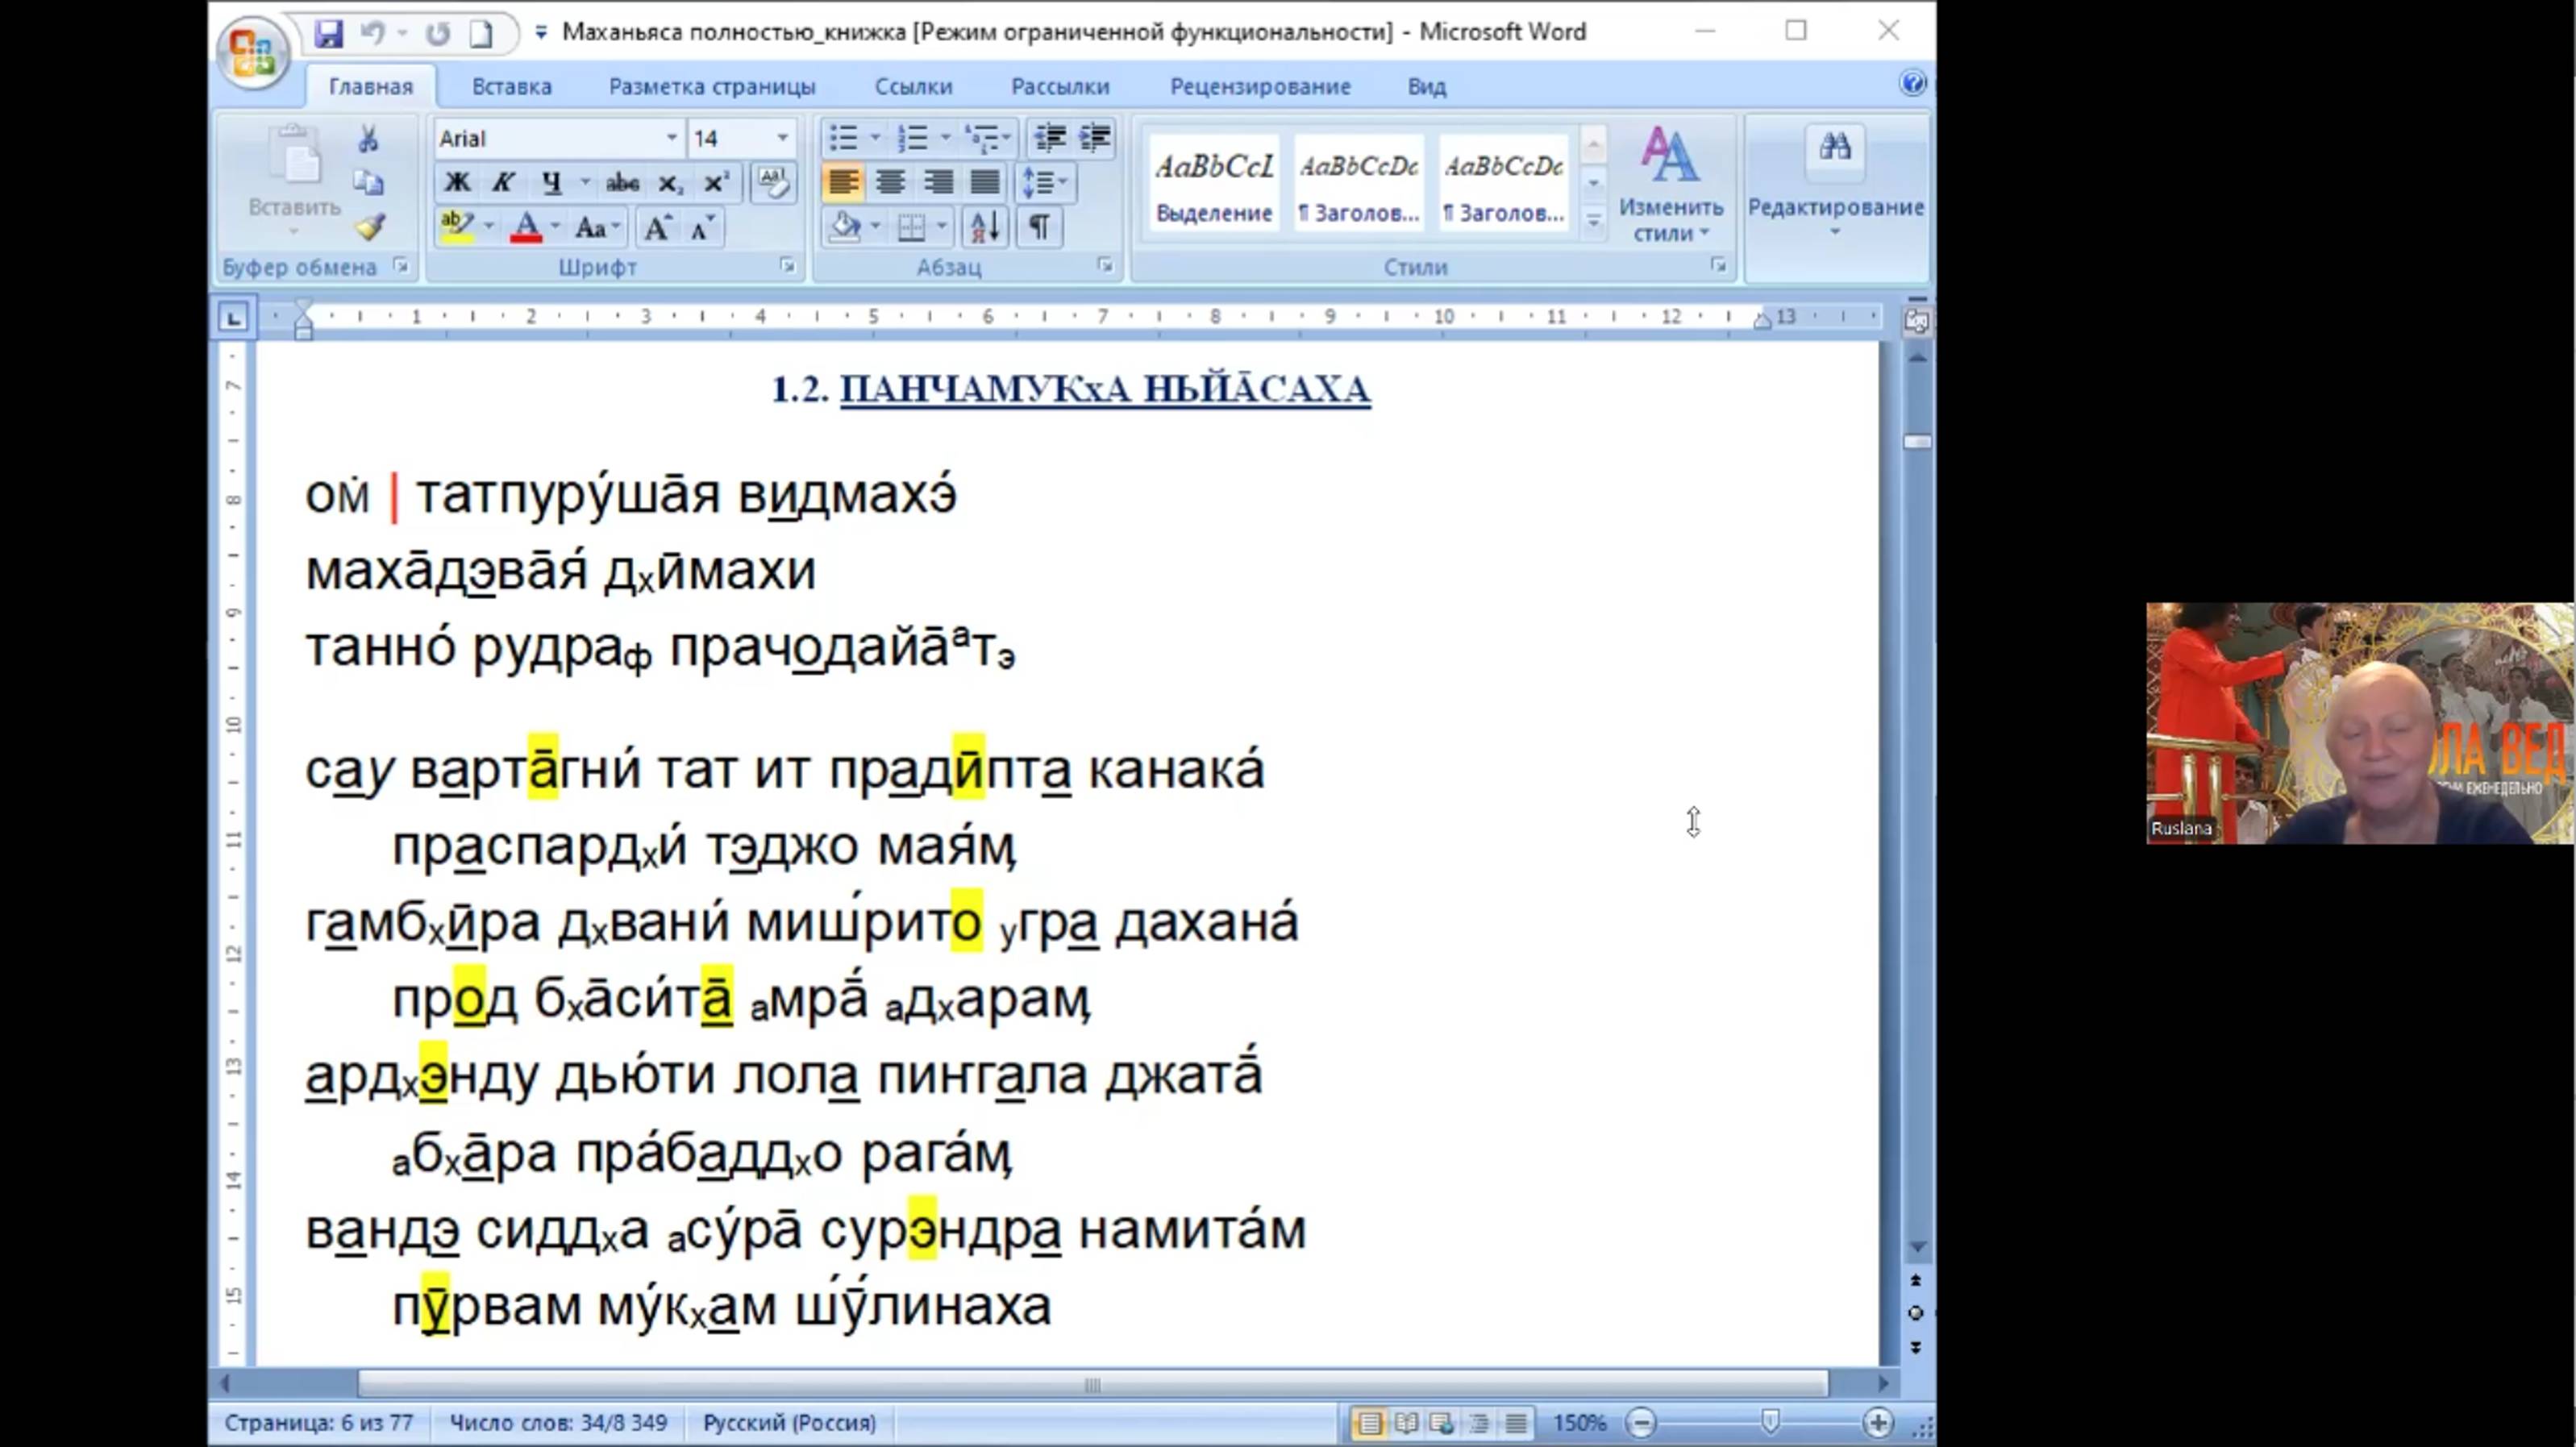Viewport: 2576px width, 1447px height.
Task: Toggle italic formatting (К)
Action: coord(503,183)
